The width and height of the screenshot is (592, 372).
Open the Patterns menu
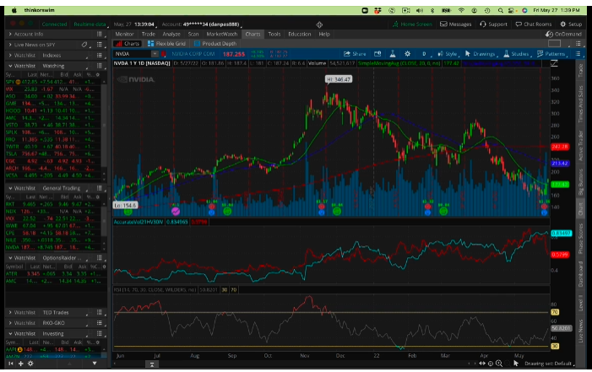551,54
